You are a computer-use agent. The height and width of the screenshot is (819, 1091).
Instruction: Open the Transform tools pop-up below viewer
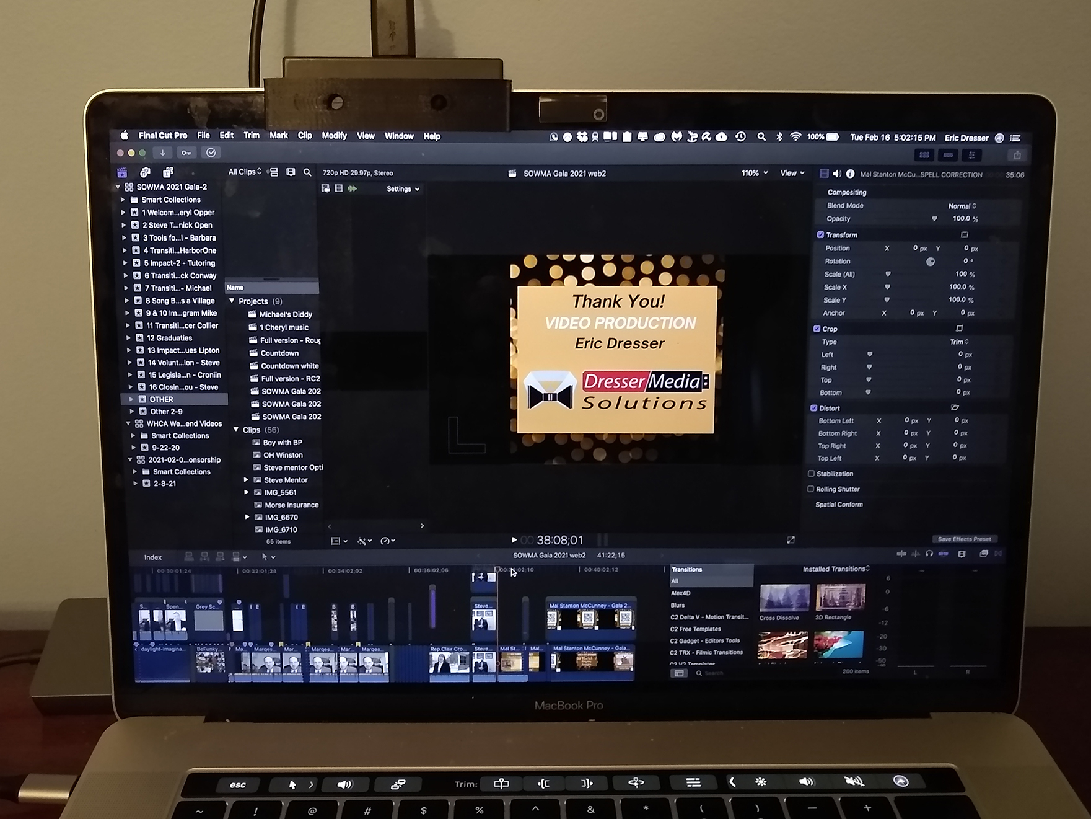[x=338, y=541]
